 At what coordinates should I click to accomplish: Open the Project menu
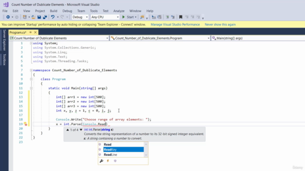pyautogui.click(x=40, y=11)
